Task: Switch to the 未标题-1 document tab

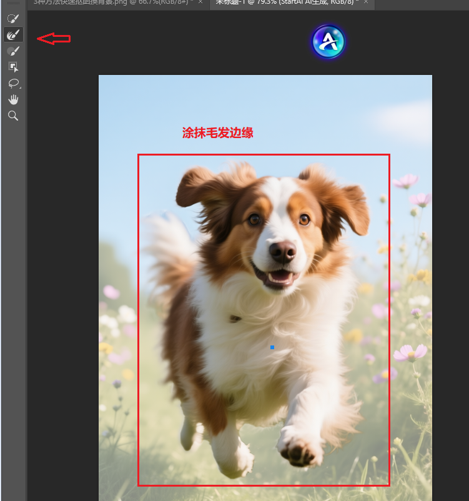Action: pos(284,3)
